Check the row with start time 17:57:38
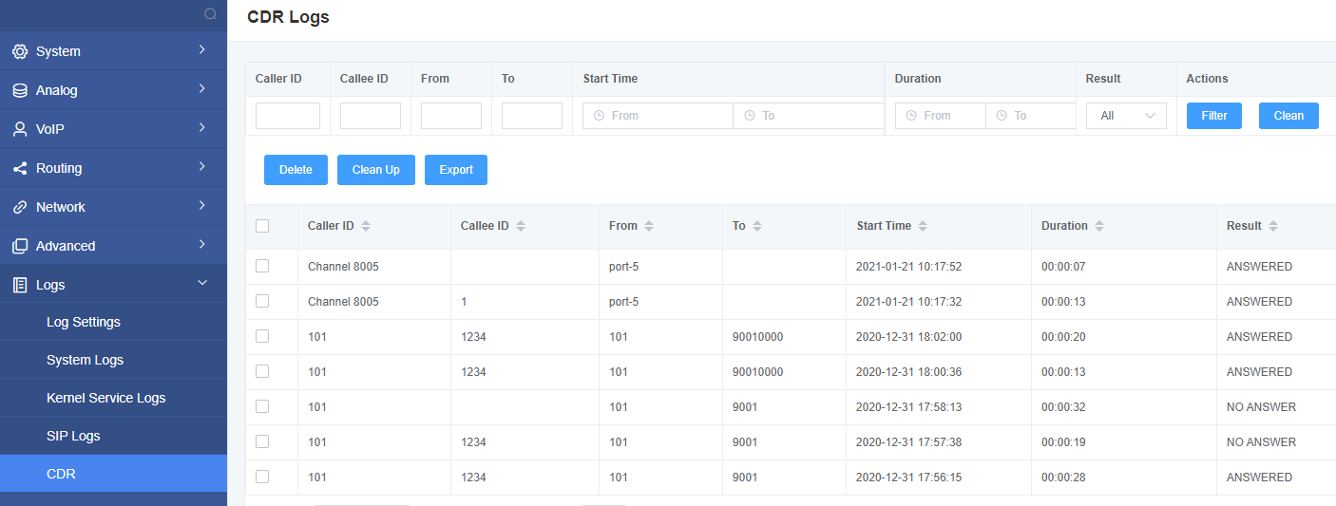1336x506 pixels. tap(262, 441)
